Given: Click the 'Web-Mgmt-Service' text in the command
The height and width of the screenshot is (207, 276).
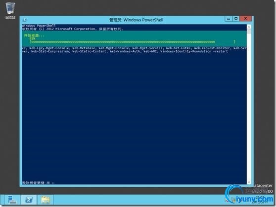Looking at the screenshot, I should coord(147,48).
